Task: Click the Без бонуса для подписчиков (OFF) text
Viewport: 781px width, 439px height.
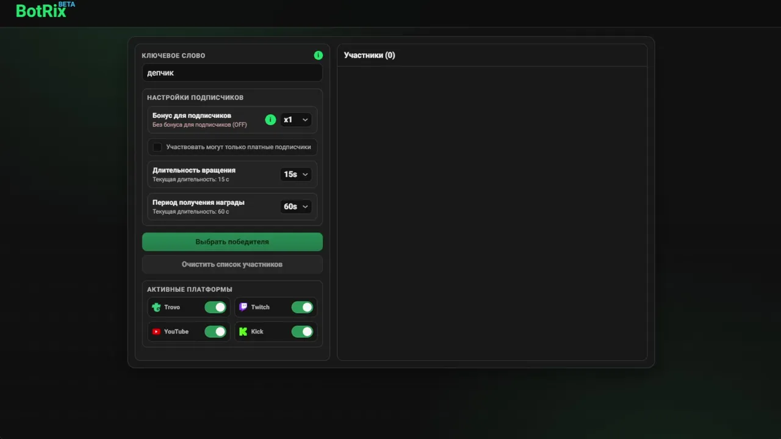Action: pos(200,125)
